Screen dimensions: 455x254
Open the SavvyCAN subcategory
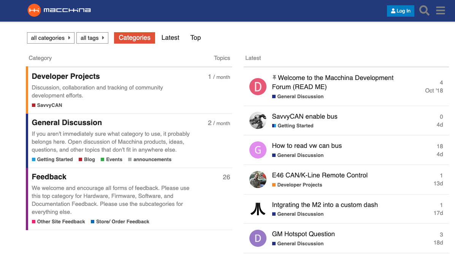click(x=47, y=105)
